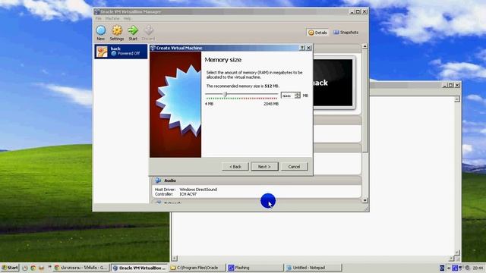Image resolution: width=486 pixels, height=273 pixels.
Task: Select the hack virtual machine entry
Action: point(121,51)
